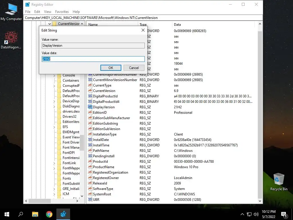Screen dimensions: 293x220
Task: Click the volume speaker tray icon
Action: pyautogui.click(x=256, y=214)
